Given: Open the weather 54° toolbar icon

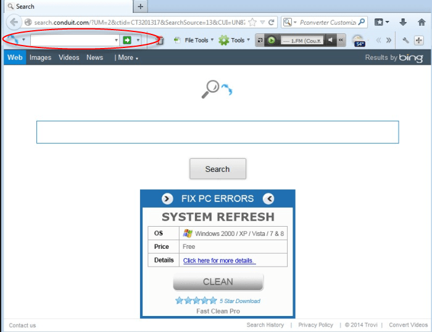Looking at the screenshot, I should pos(359,41).
